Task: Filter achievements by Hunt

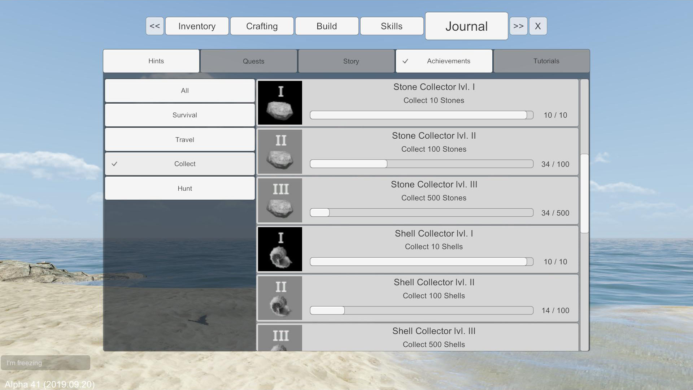Action: (x=180, y=188)
